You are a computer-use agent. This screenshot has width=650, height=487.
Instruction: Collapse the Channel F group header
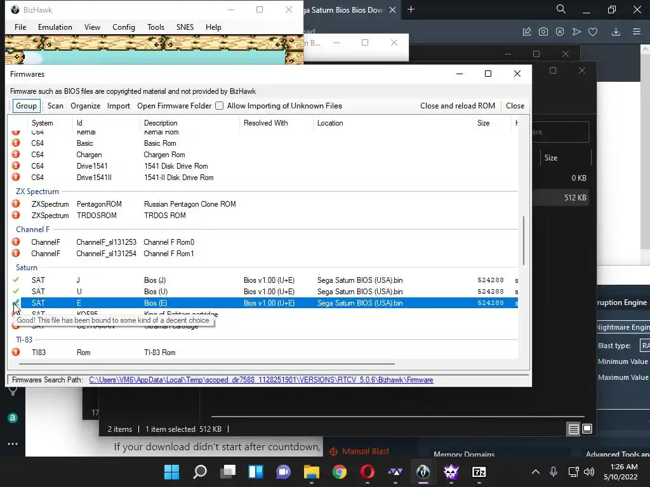[x=33, y=230]
